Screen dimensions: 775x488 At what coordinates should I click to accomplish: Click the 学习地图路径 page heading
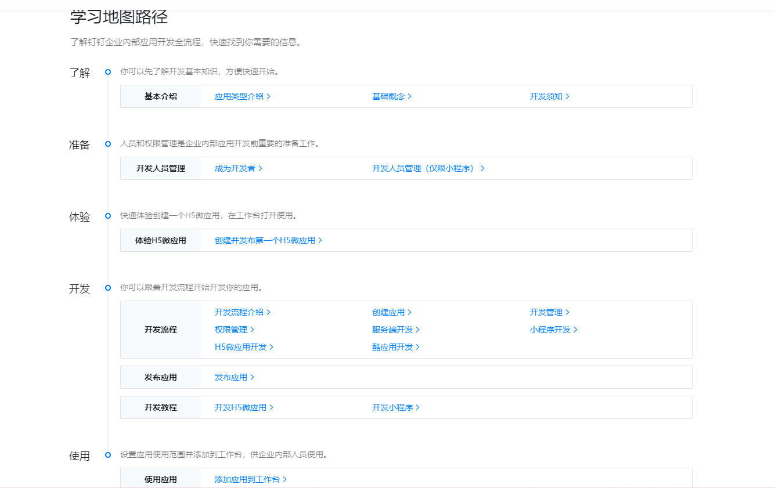[x=119, y=17]
